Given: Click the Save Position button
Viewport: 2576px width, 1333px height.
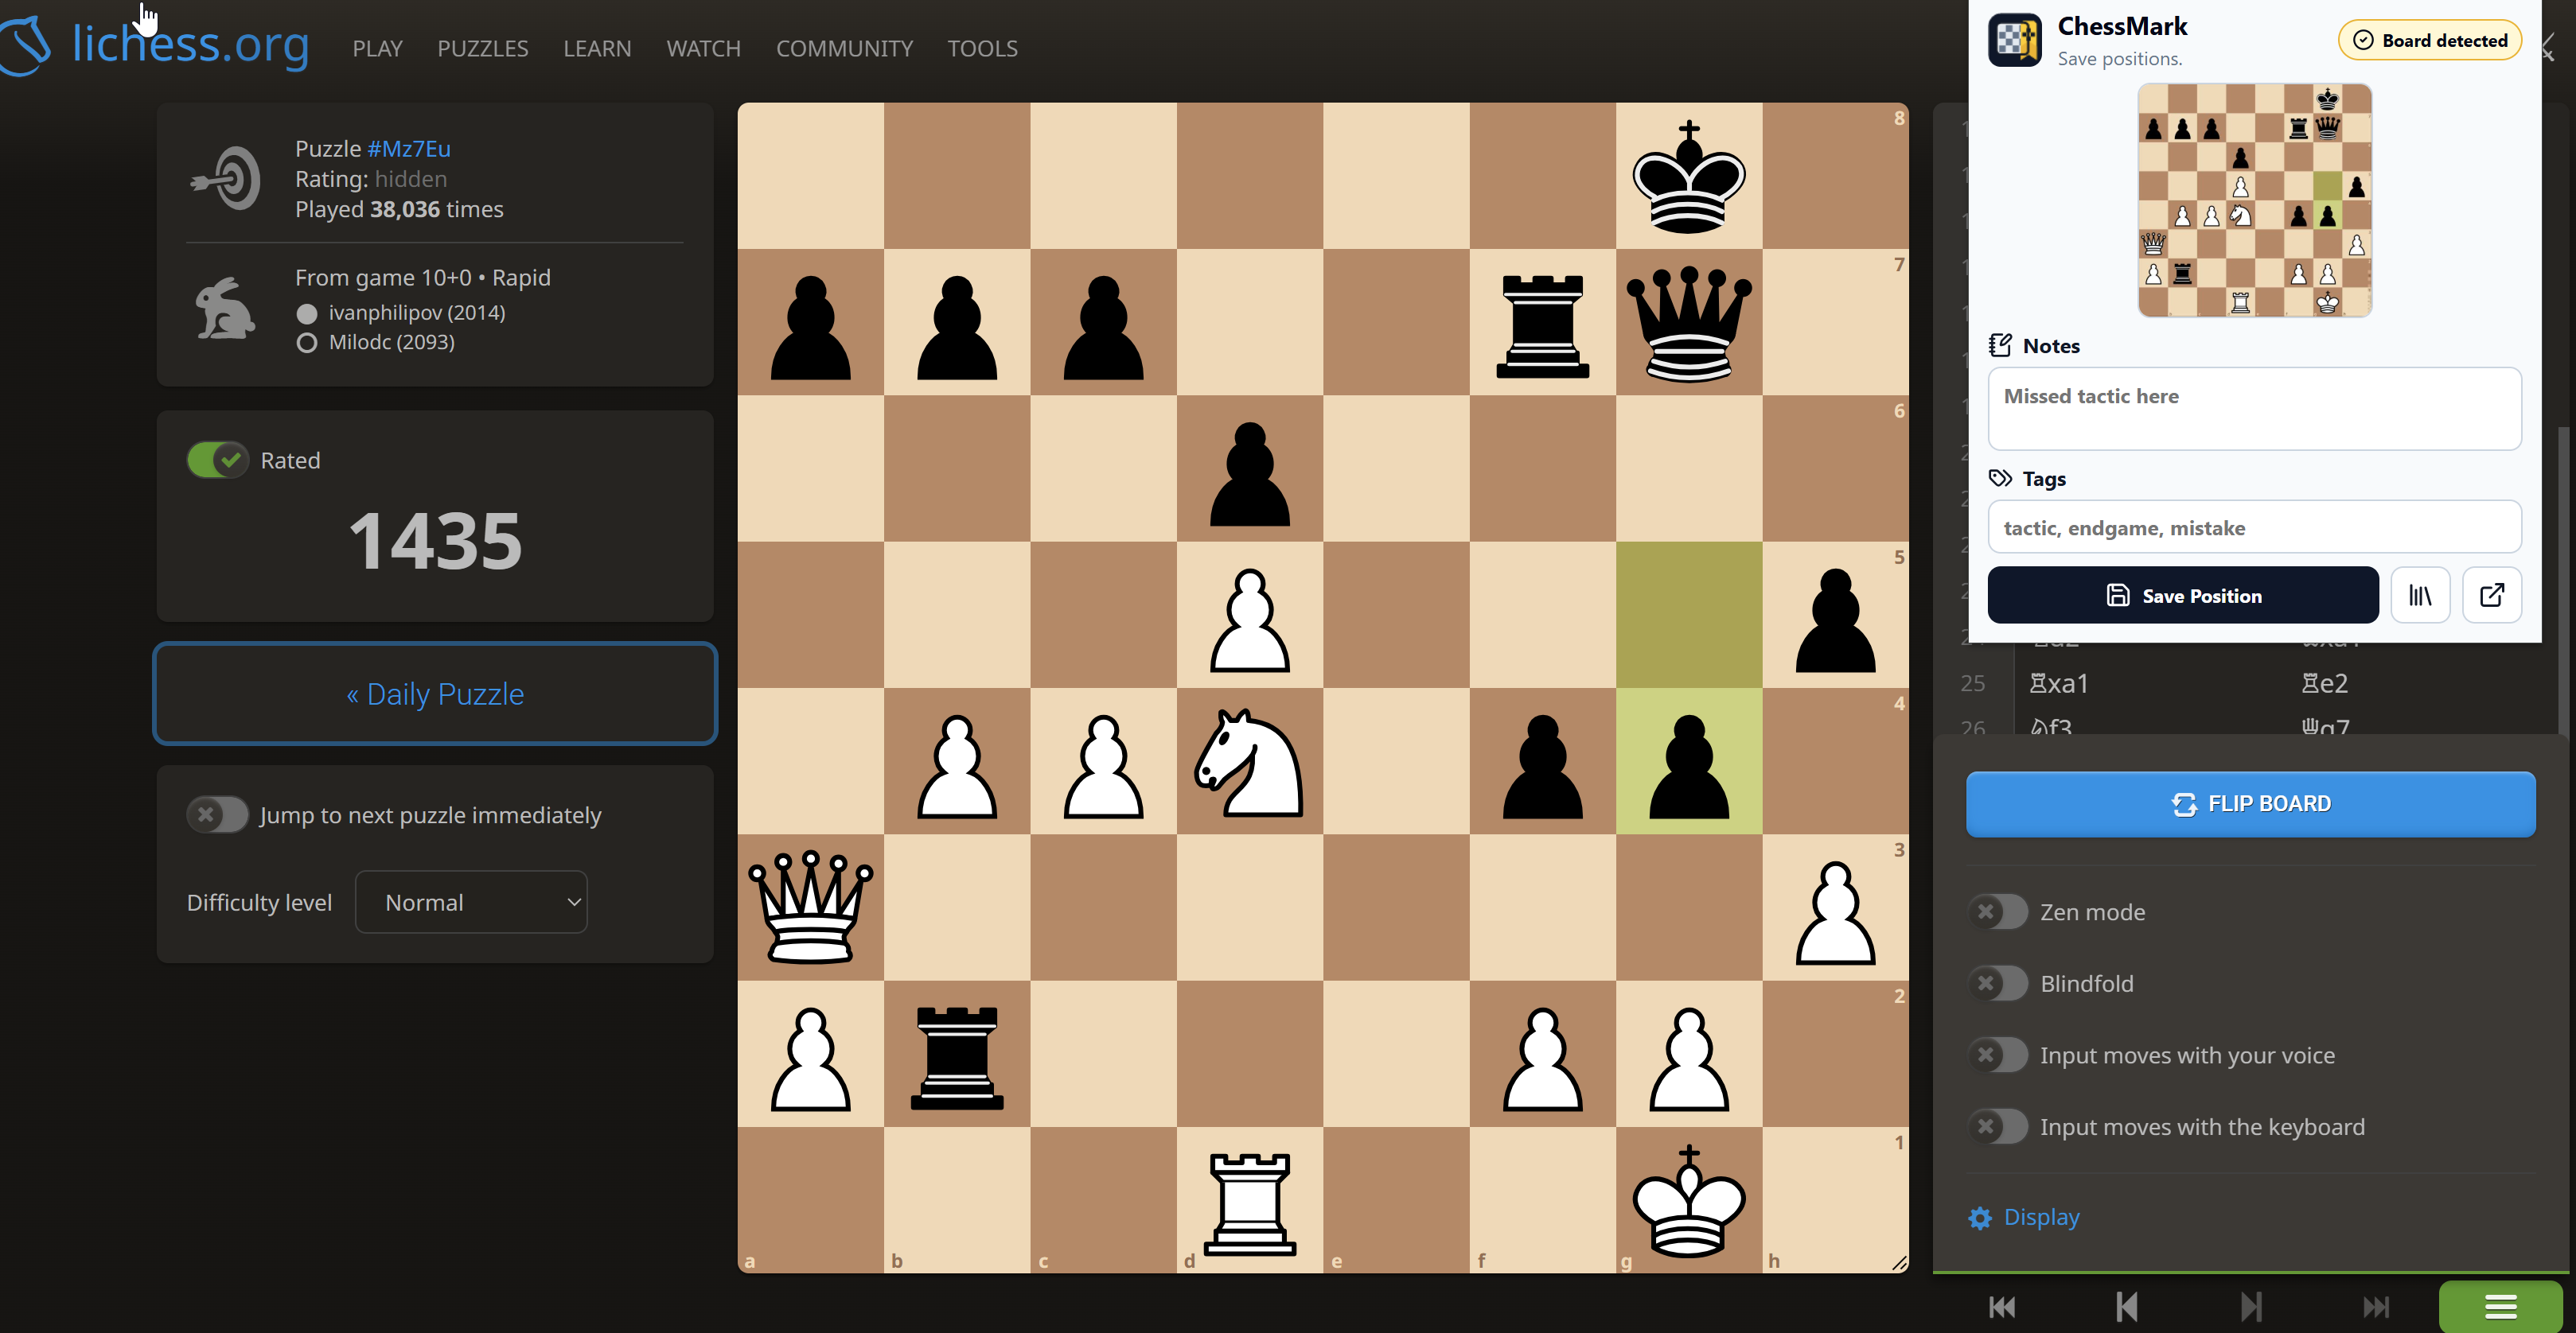Looking at the screenshot, I should point(2183,596).
